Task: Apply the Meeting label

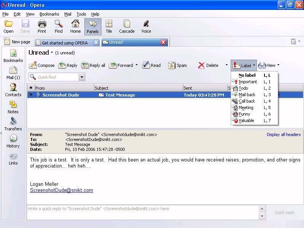Action: pos(254,108)
